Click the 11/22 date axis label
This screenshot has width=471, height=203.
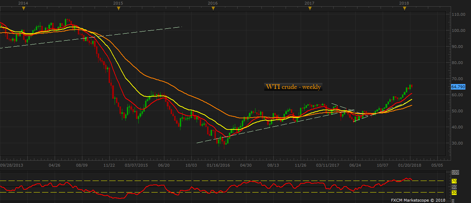click(109, 165)
